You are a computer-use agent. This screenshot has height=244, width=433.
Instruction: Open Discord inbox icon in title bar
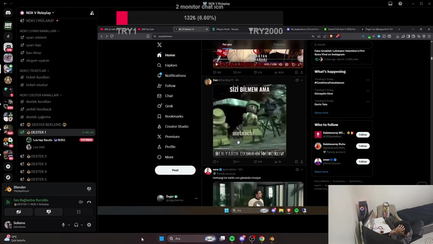[390, 4]
